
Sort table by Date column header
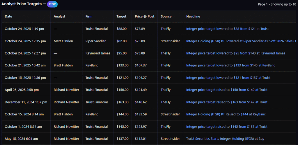pyautogui.click(x=8, y=17)
